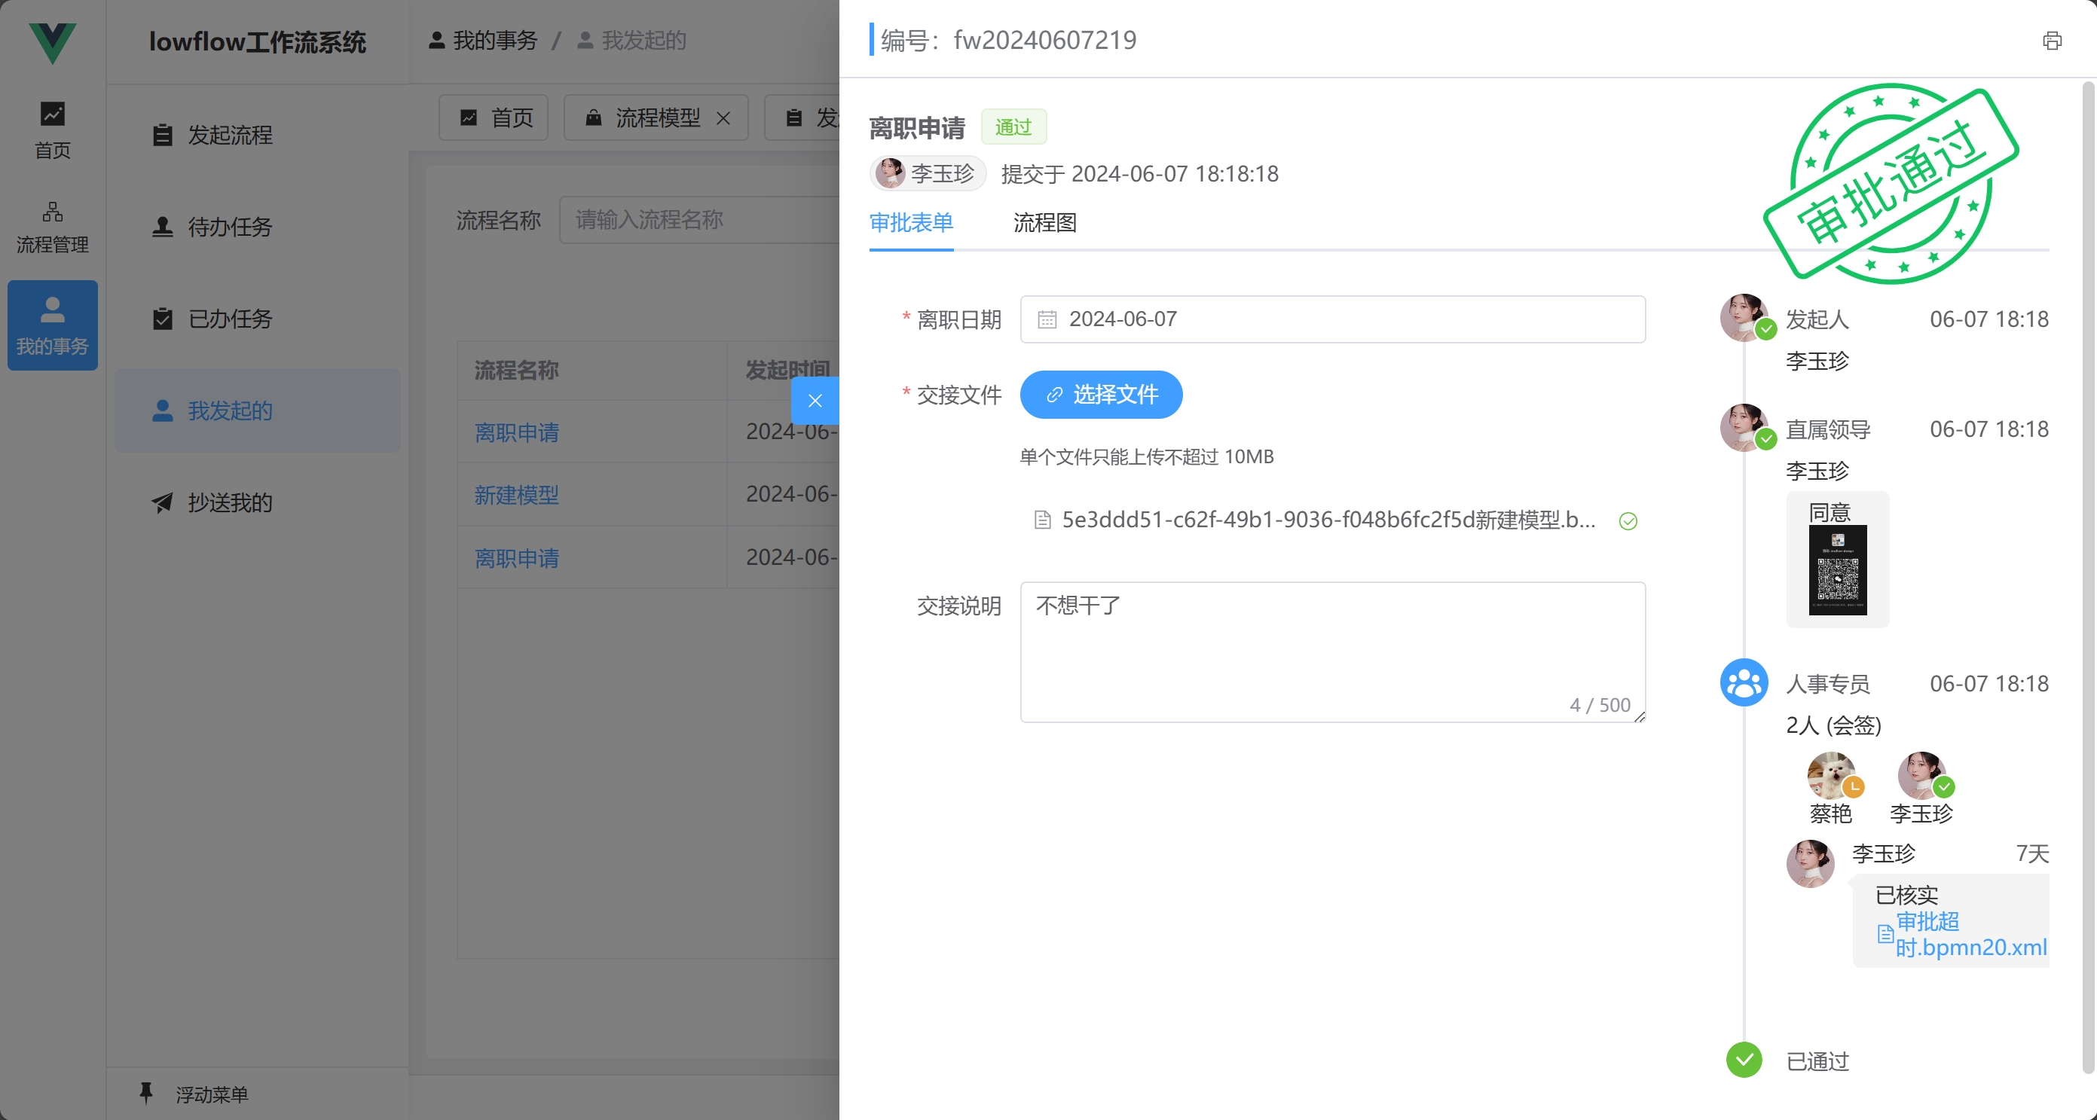Image resolution: width=2097 pixels, height=1120 pixels.
Task: Click the print icon in drawer header
Action: coord(2051,41)
